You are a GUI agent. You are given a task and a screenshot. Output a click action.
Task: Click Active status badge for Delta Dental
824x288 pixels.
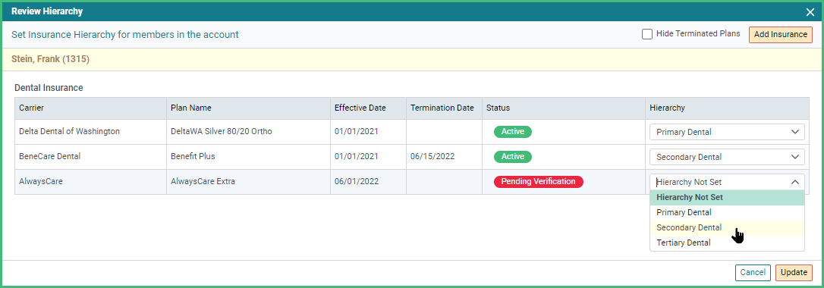point(512,132)
